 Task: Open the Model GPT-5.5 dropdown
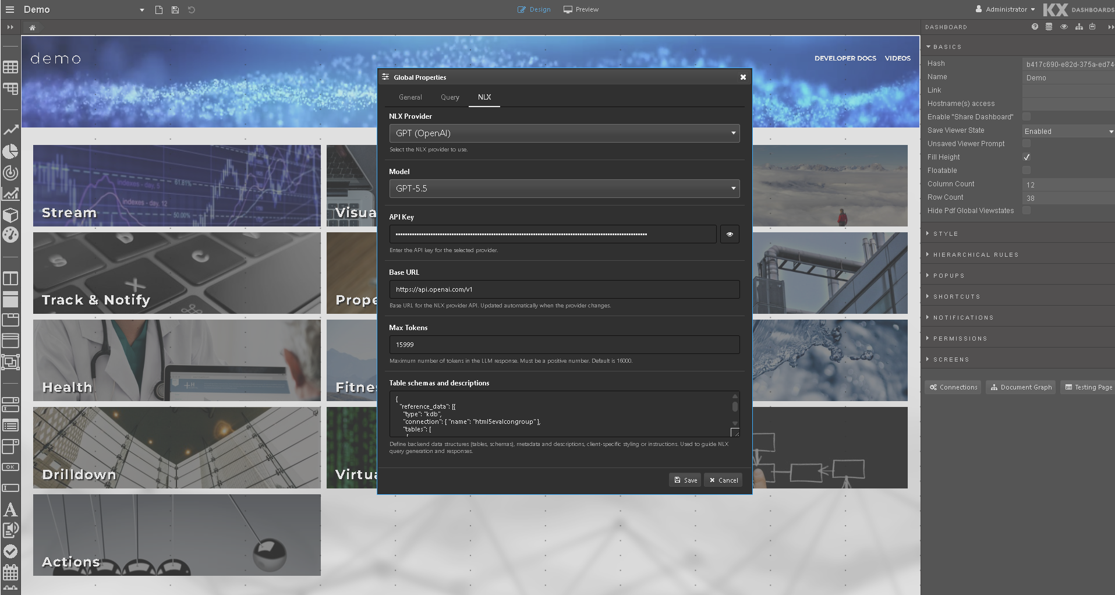[564, 189]
